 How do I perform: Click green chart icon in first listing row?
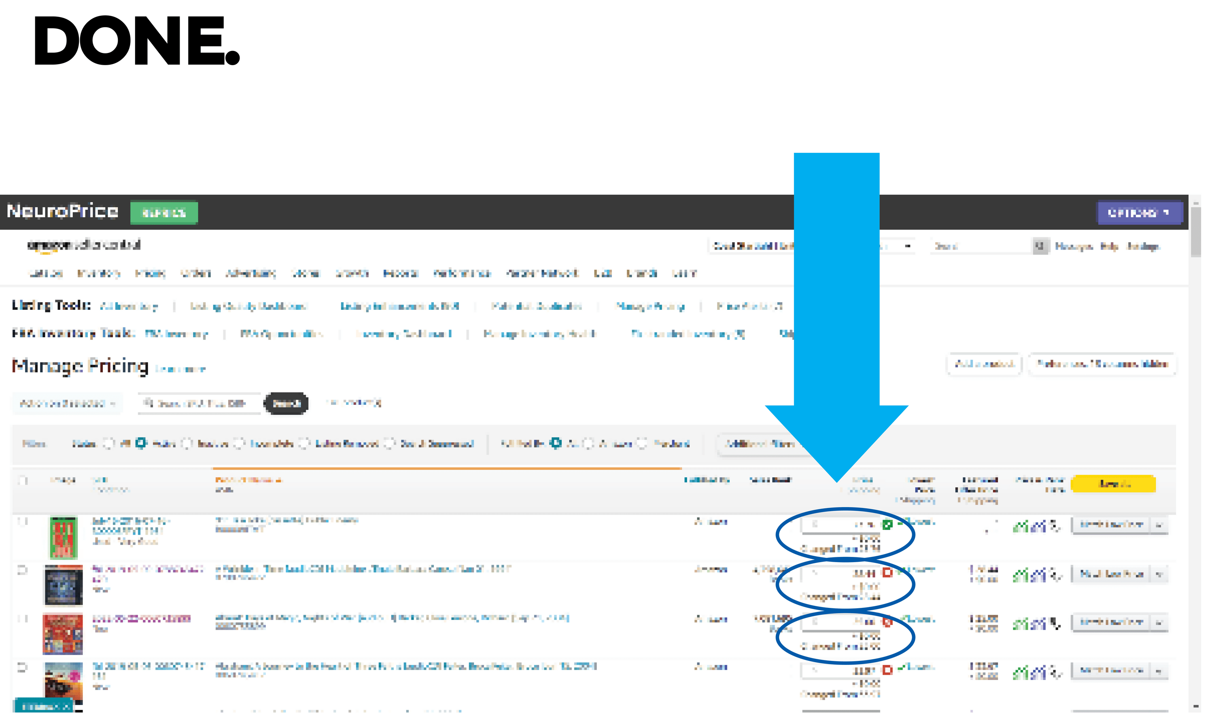(1020, 527)
